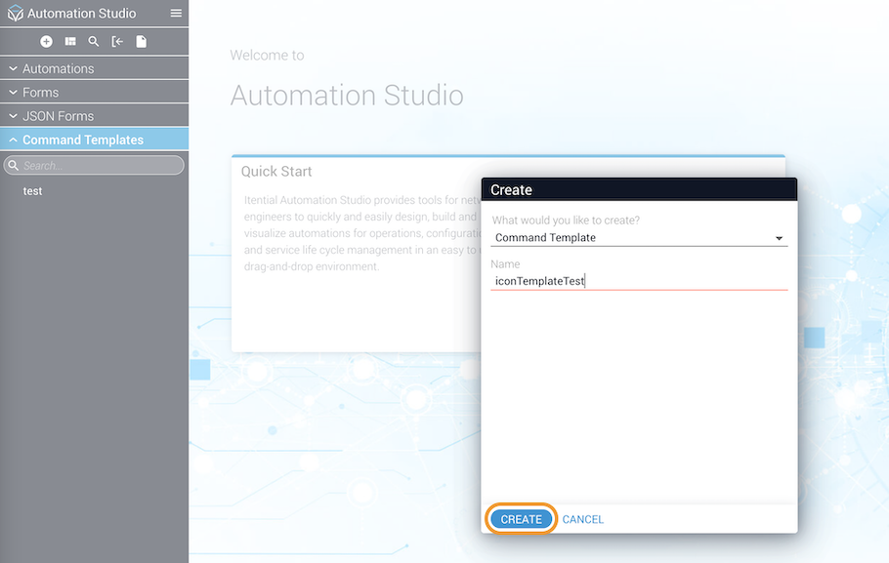Click the CREATE button
The height and width of the screenshot is (563, 889).
(521, 519)
